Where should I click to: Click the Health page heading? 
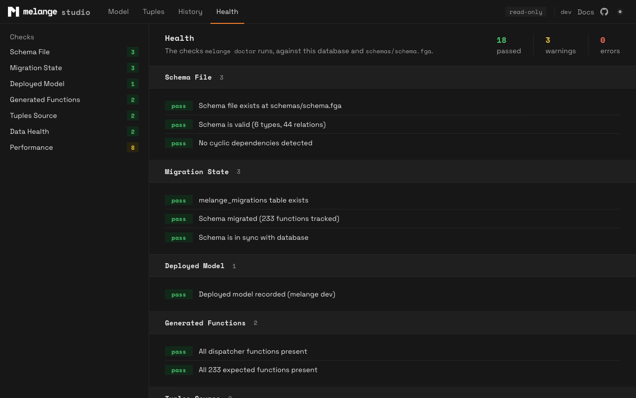(179, 38)
